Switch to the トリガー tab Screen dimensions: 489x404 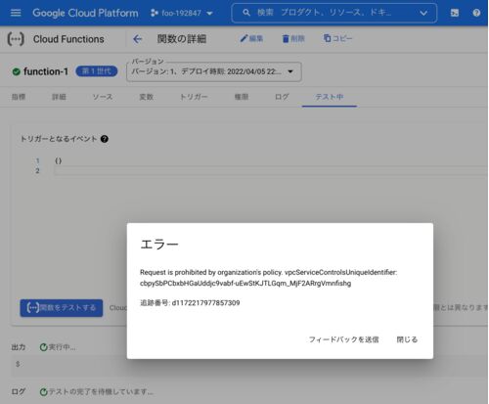point(194,97)
